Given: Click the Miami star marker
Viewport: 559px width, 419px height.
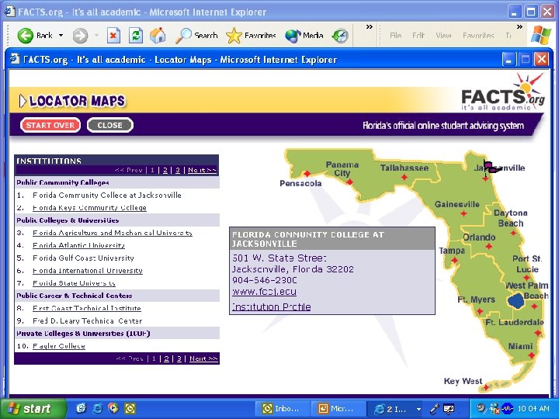Looking at the screenshot, I should [532, 355].
